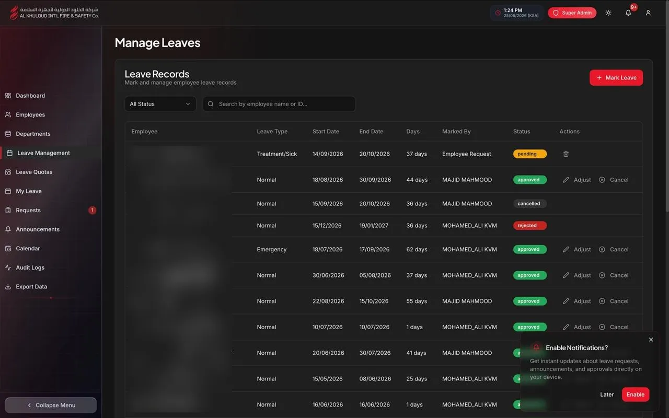Screen dimensions: 669x418
Task: Click the Departments database icon in sidebar
Action: (x=8, y=134)
